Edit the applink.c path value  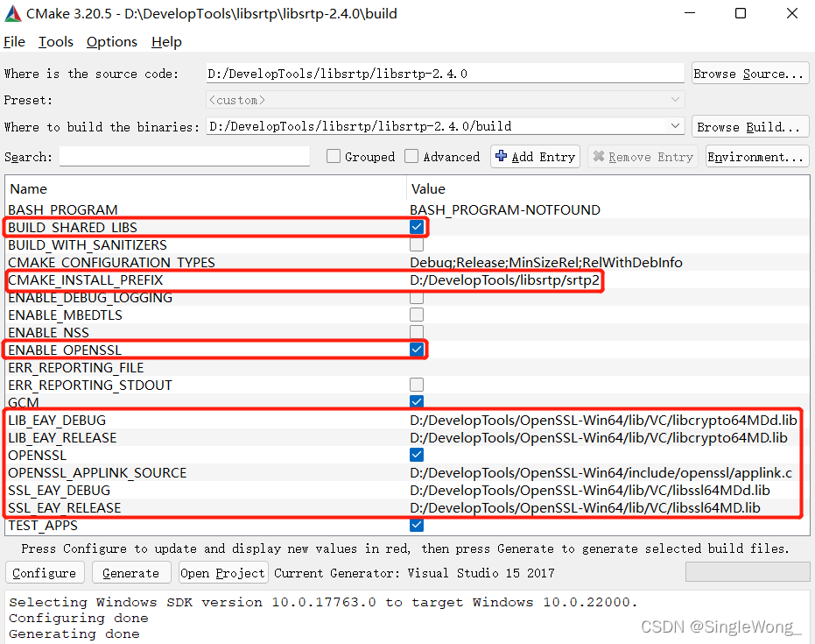601,473
